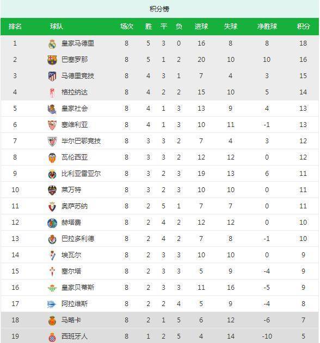Click the Villarreal yellow badge
Viewport: 320px width, 343px height.
tap(52, 174)
